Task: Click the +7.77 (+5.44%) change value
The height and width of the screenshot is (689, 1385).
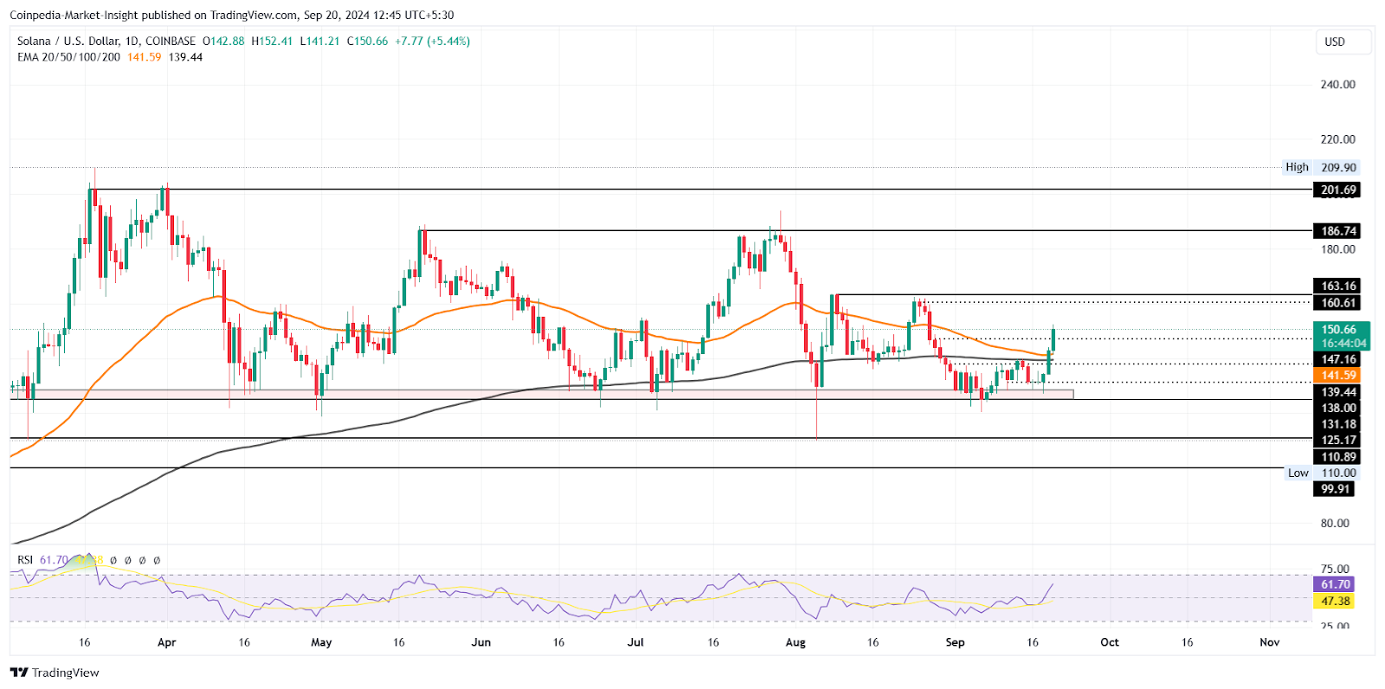Action: pos(433,41)
